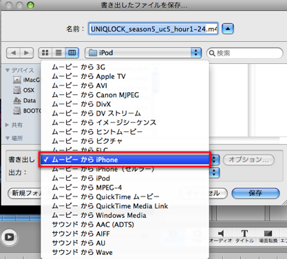Image resolution: width=287 pixels, height=259 pixels.
Task: Choose ムービー から QuickTime Media Link
Action: coord(125,206)
